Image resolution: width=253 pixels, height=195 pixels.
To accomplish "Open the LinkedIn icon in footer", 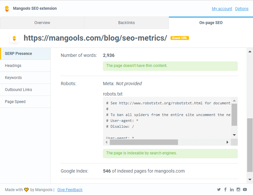I will pos(232,189).
